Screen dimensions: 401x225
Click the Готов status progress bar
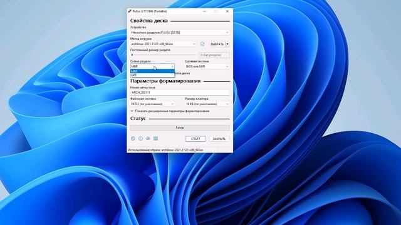tap(180, 127)
